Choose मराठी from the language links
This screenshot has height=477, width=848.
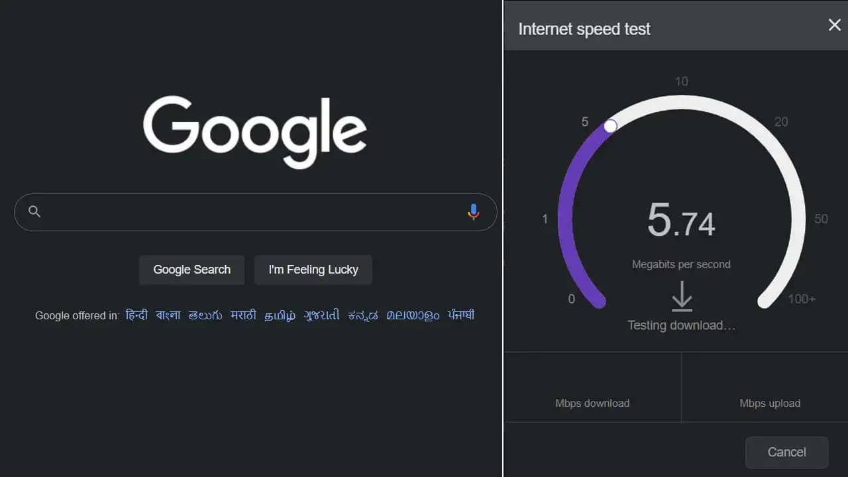coord(243,315)
